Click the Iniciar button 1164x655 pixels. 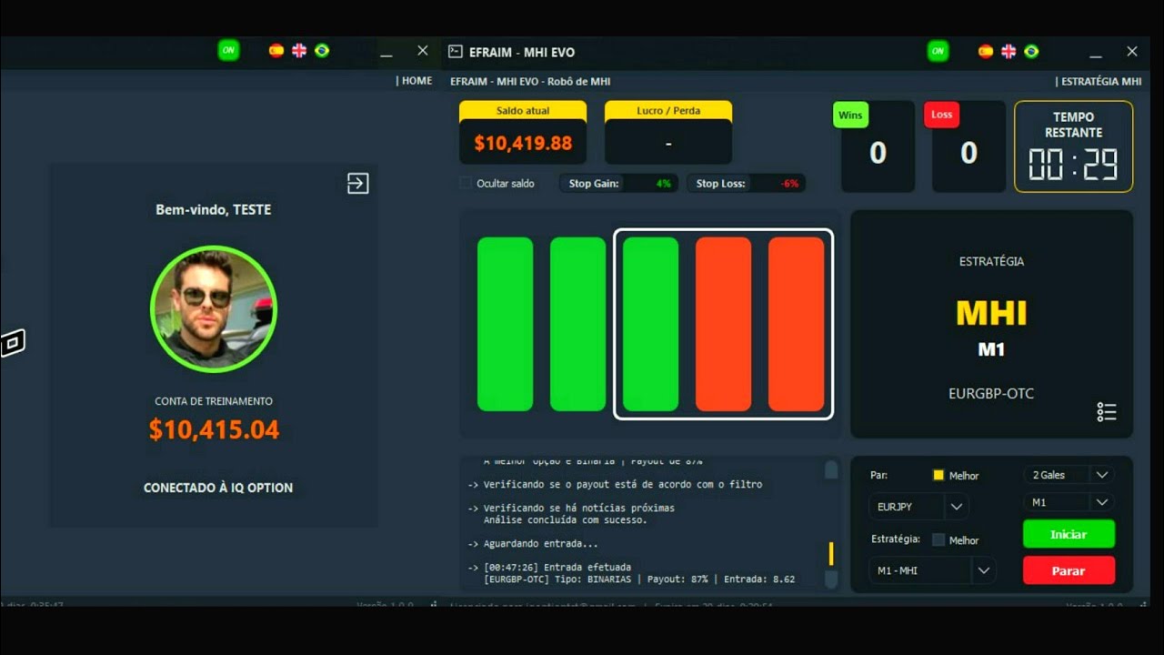coord(1069,534)
